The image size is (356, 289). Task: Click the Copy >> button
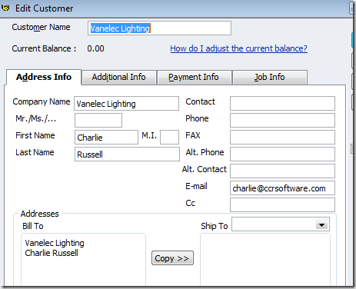click(x=172, y=258)
